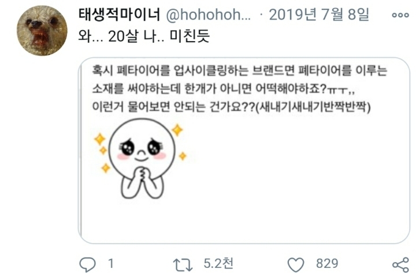416x273 pixels.
Task: View the 829 likes count
Action: coord(327,264)
